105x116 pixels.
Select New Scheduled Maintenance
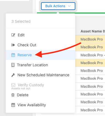tap(40, 75)
